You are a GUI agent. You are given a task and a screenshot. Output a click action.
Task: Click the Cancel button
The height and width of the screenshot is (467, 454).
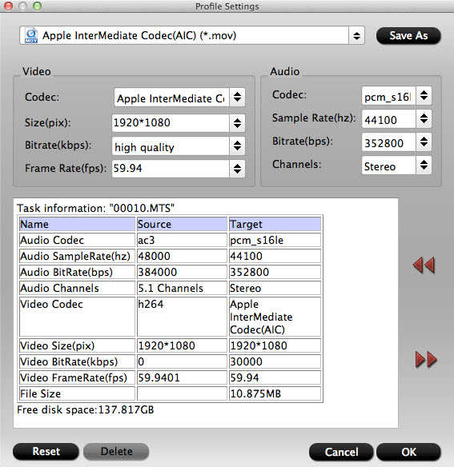[x=341, y=452]
